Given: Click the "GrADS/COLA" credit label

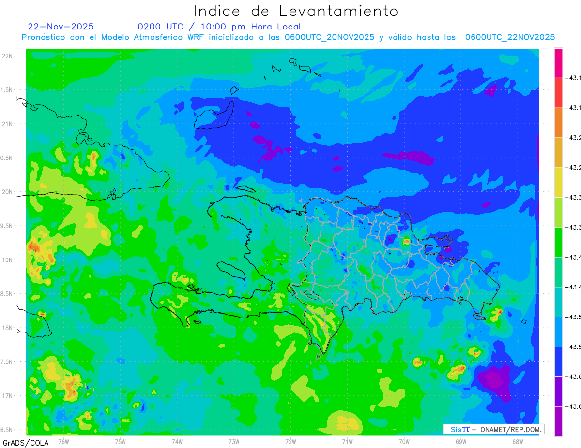Looking at the screenshot, I should point(26,443).
